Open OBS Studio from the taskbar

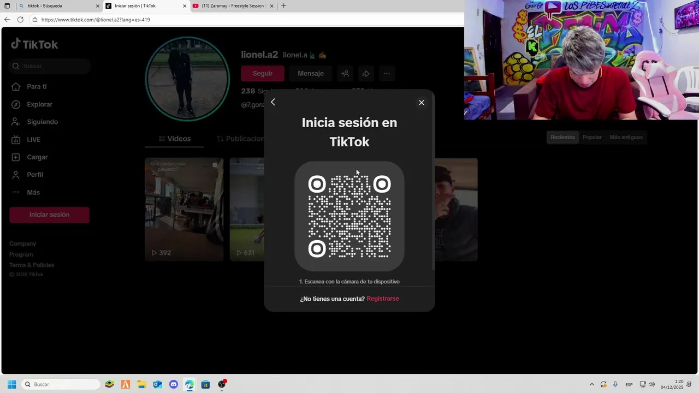222,384
